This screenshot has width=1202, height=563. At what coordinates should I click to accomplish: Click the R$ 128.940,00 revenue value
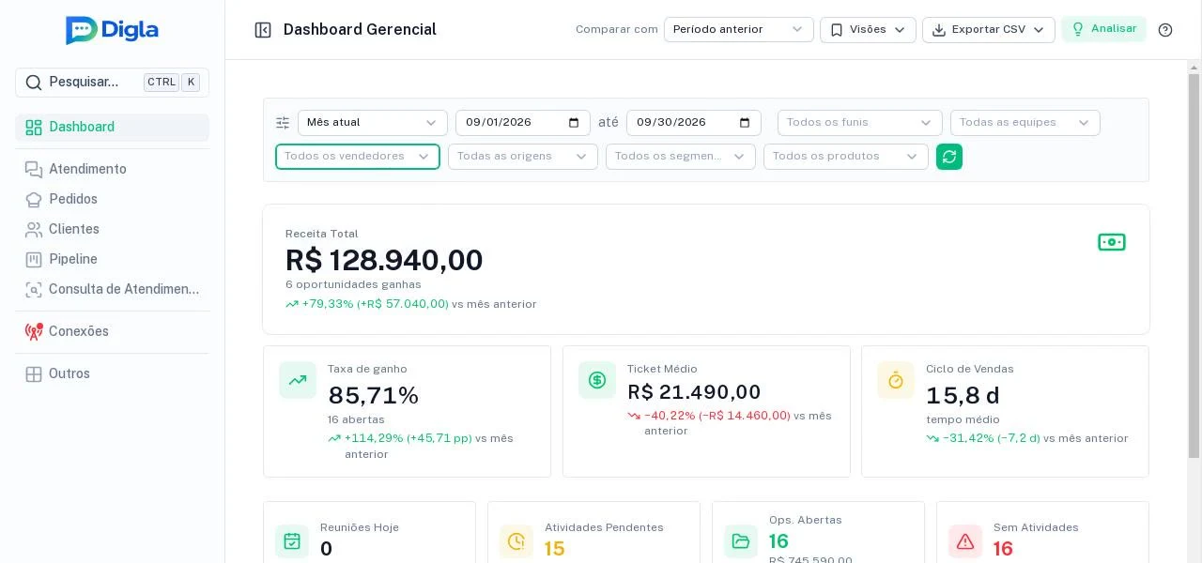(x=384, y=260)
